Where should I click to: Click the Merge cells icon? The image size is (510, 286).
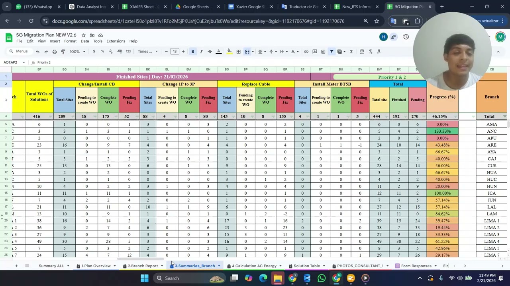coord(247,52)
